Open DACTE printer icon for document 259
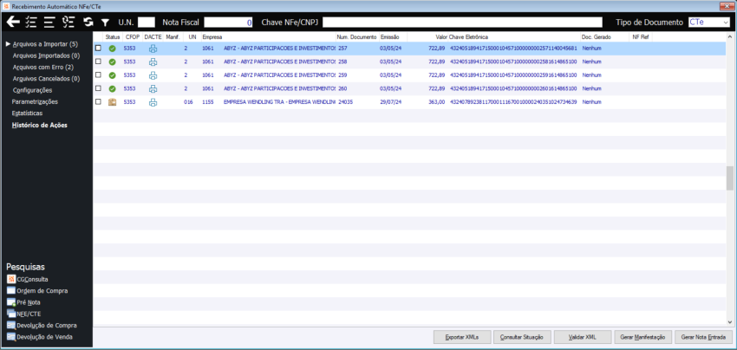Viewport: 737px width, 350px height. click(153, 75)
